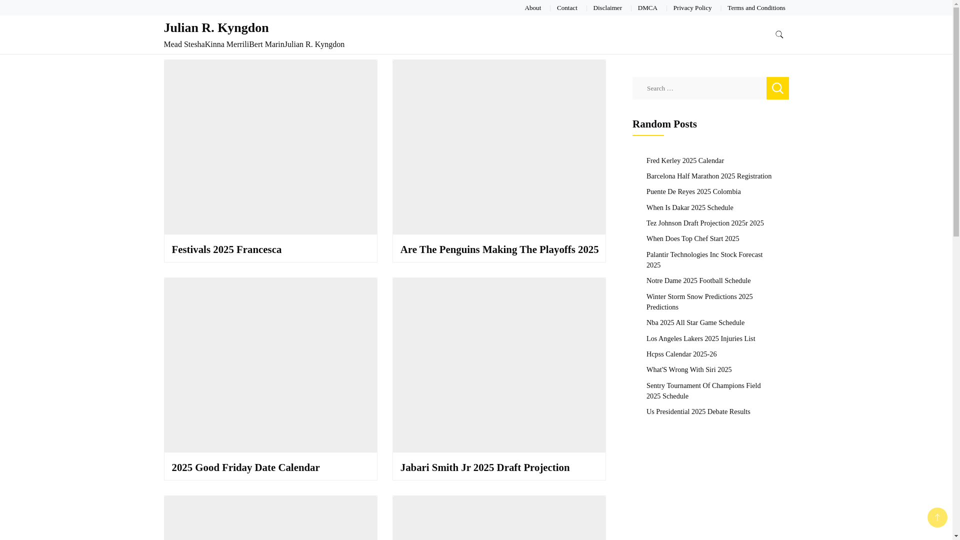
Task: Open Hcpss Calendar 2025-26 link
Action: point(681,354)
